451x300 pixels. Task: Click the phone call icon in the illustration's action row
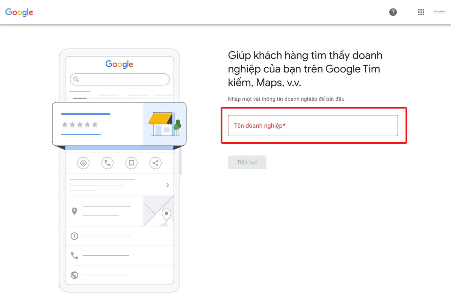click(x=107, y=163)
